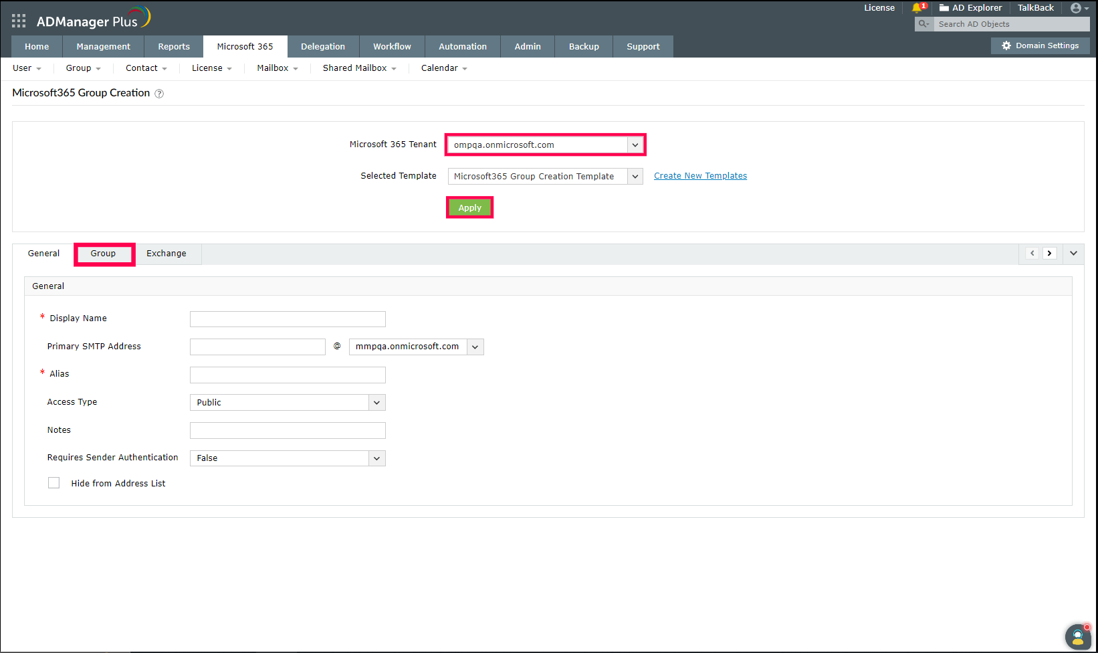Switch to the Group section tab
This screenshot has height=653, width=1098.
[x=104, y=254]
